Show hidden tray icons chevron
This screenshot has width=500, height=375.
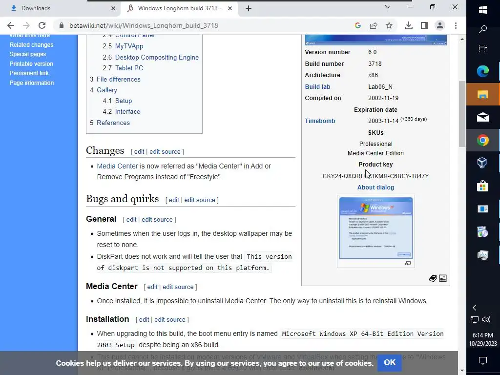[x=475, y=308]
